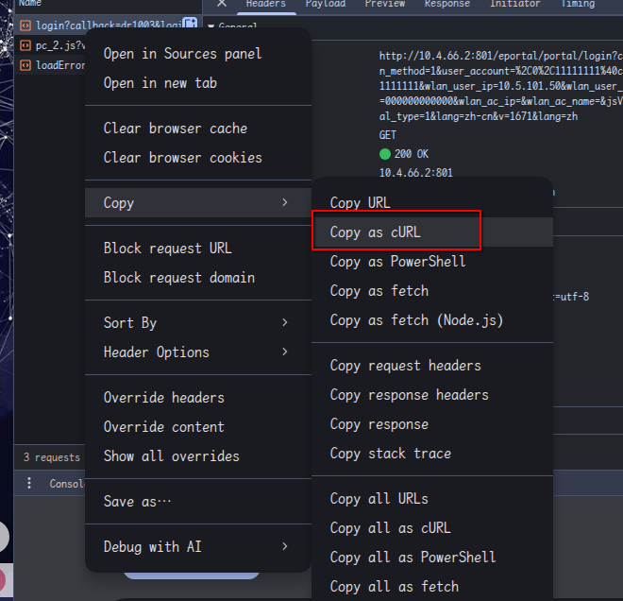Switch to the Timing tab

click(578, 4)
